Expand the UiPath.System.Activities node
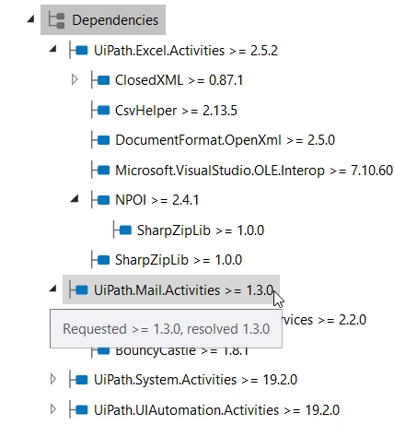 pyautogui.click(x=52, y=379)
